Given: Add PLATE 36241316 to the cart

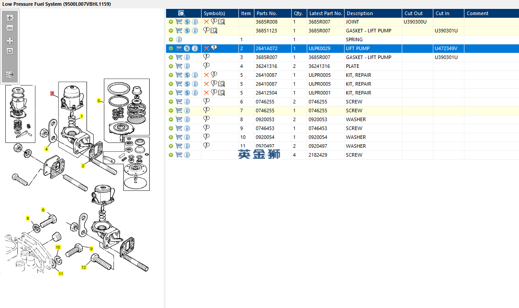Looking at the screenshot, I should click(x=179, y=66).
